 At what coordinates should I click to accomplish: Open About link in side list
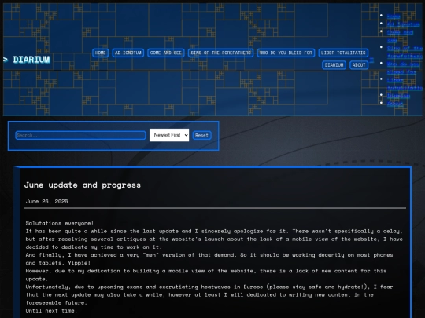pos(395,104)
